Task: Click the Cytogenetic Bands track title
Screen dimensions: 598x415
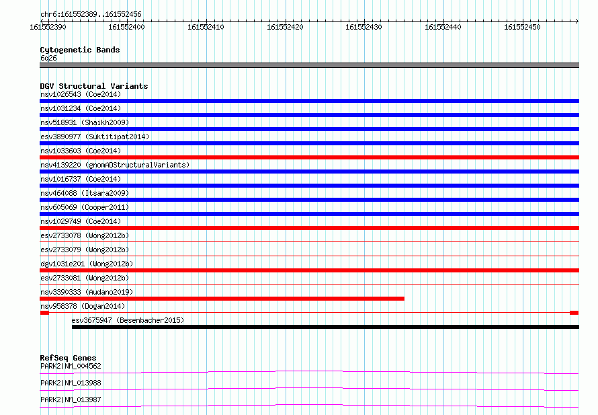Action: pos(80,50)
